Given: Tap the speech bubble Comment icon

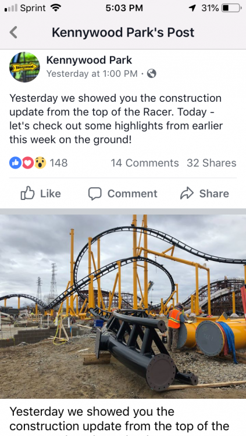Looking at the screenshot, I should [x=95, y=194].
